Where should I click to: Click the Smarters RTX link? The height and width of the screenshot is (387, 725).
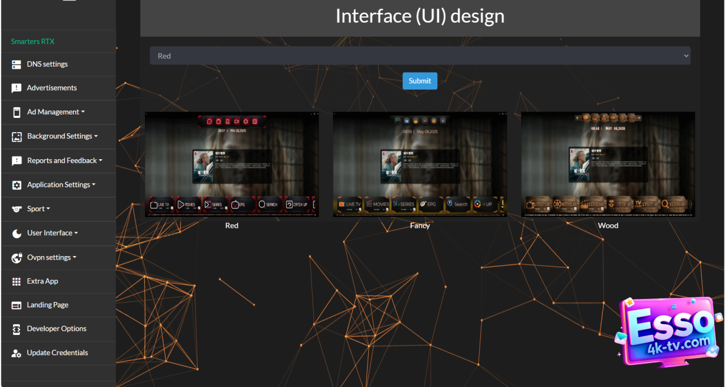(x=32, y=41)
